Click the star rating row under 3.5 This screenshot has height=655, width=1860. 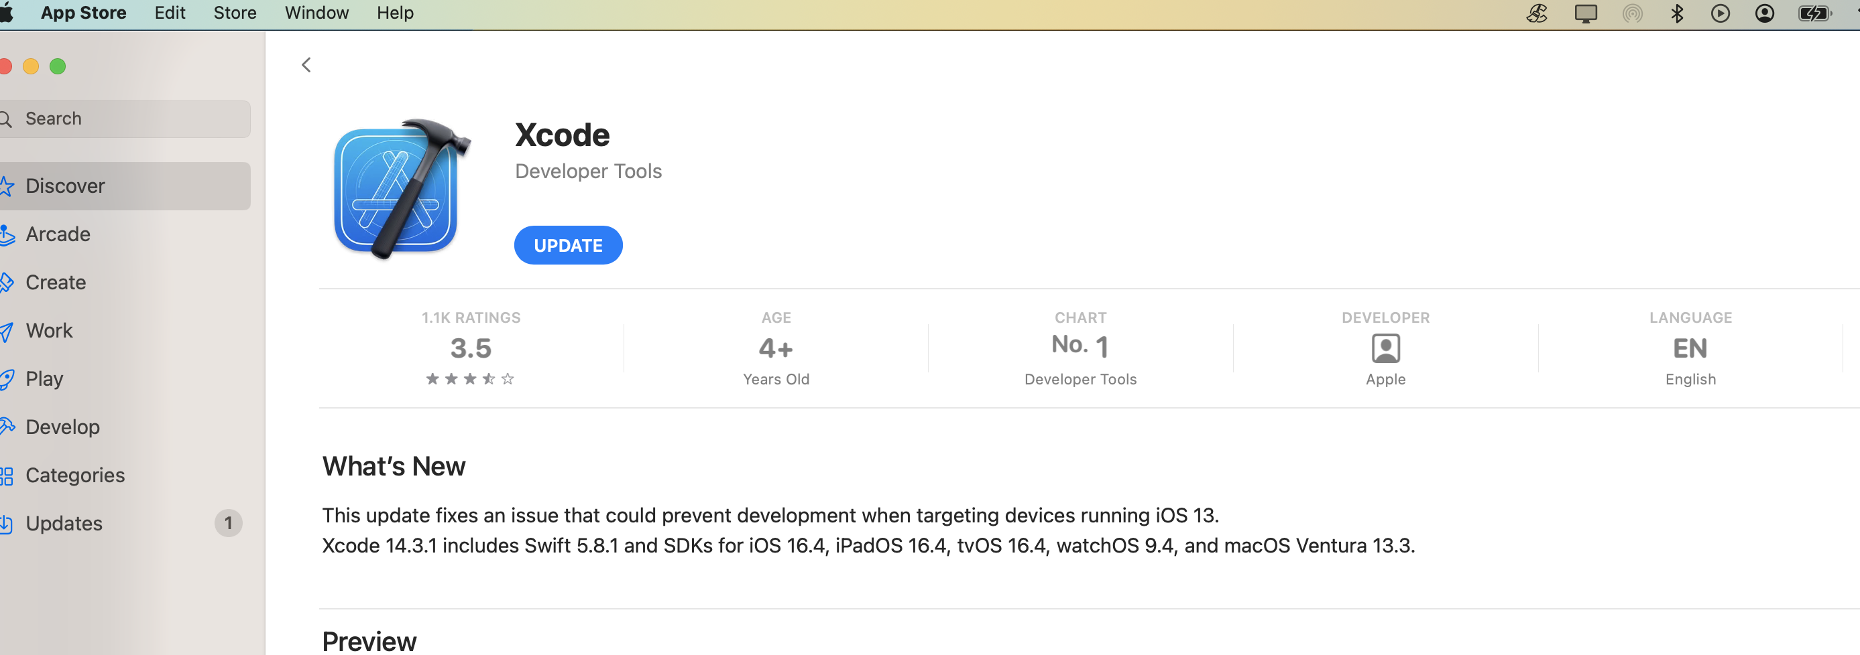click(470, 378)
